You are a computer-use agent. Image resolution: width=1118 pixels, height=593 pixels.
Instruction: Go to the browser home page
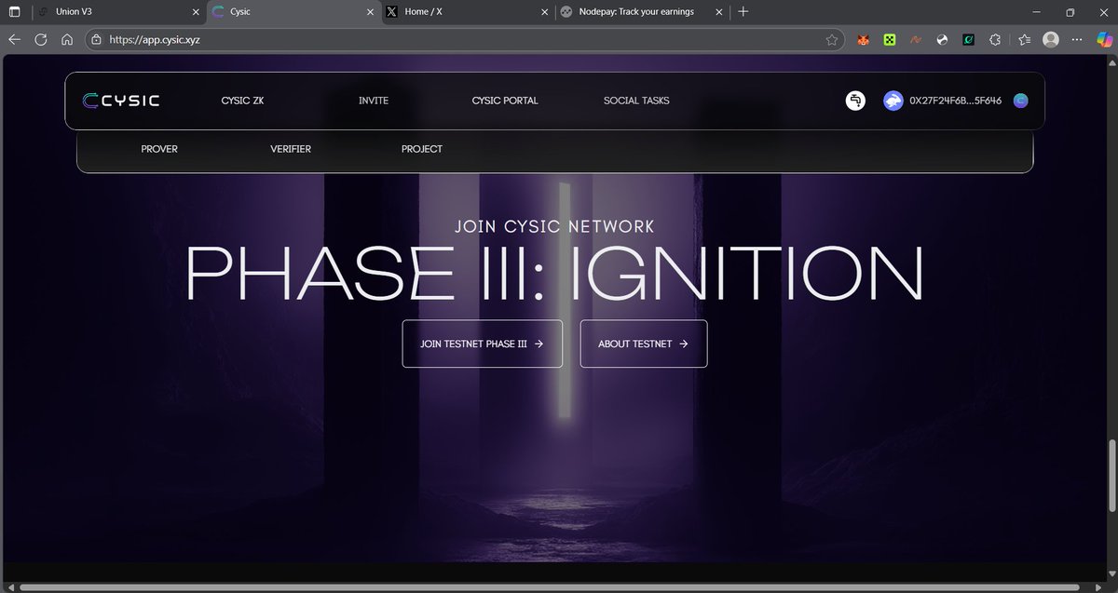[x=67, y=40]
